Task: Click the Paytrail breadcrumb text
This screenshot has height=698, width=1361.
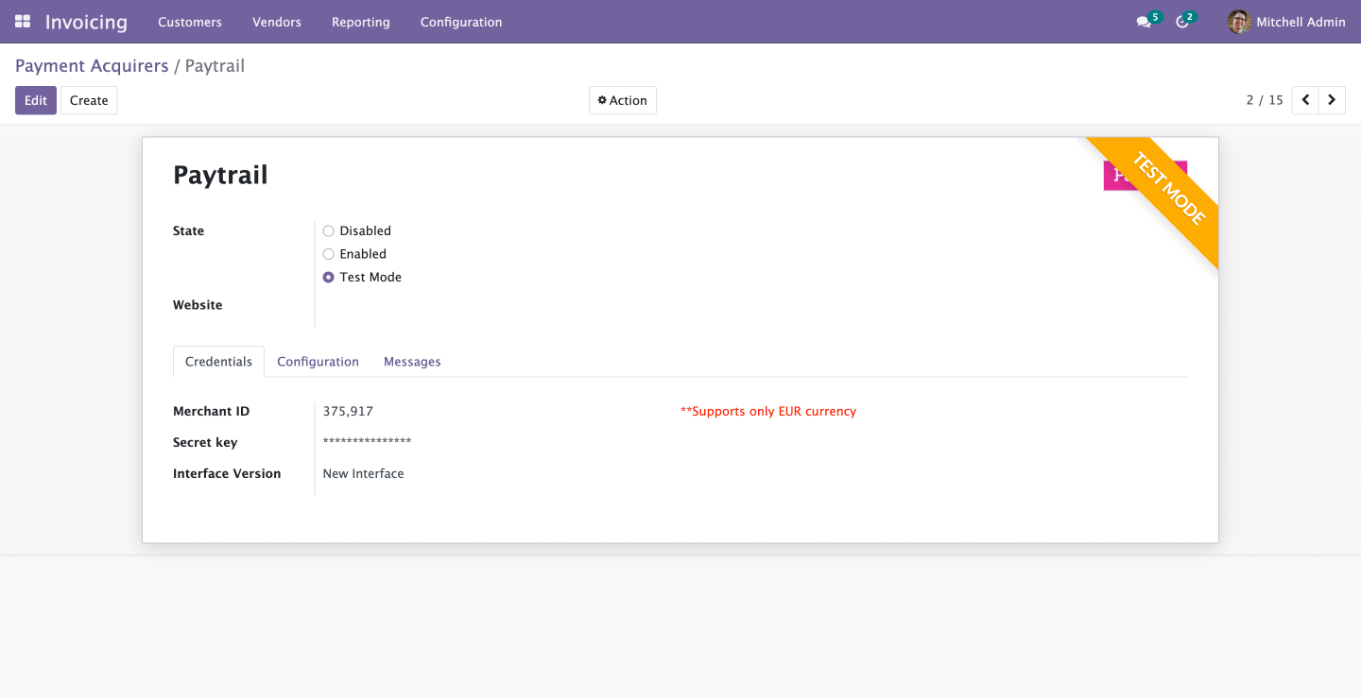Action: point(215,66)
